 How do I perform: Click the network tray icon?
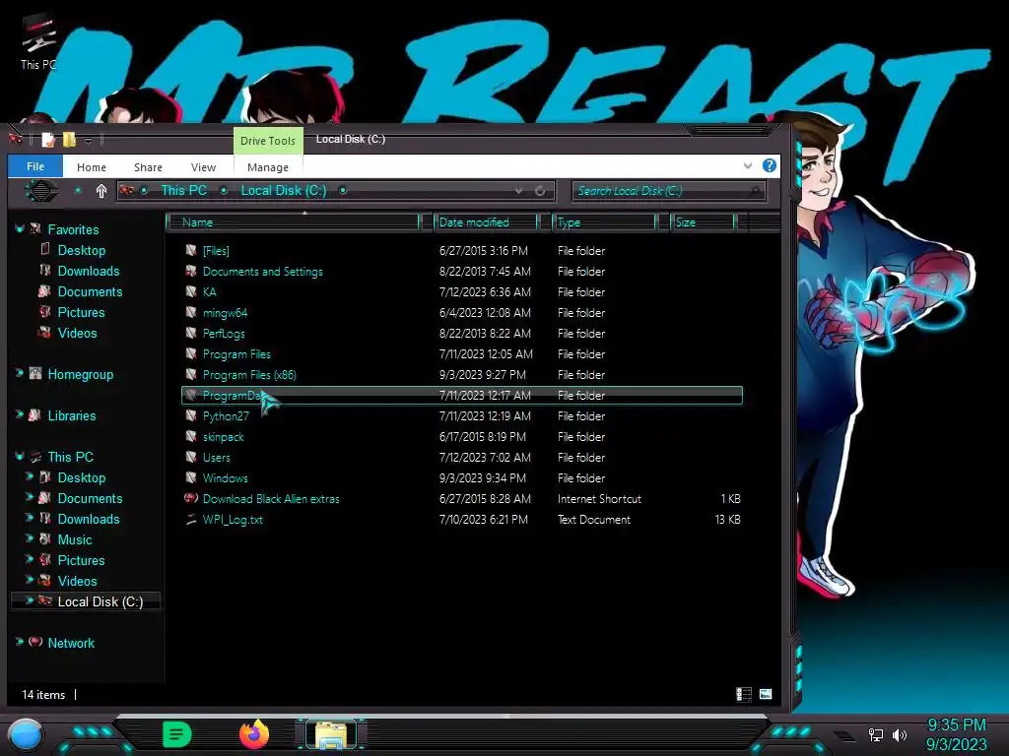pos(875,734)
